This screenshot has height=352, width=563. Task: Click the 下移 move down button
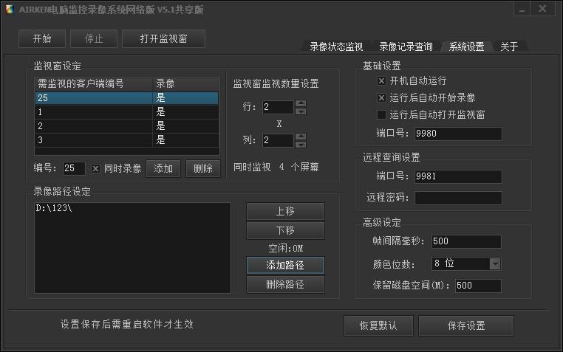coord(285,230)
